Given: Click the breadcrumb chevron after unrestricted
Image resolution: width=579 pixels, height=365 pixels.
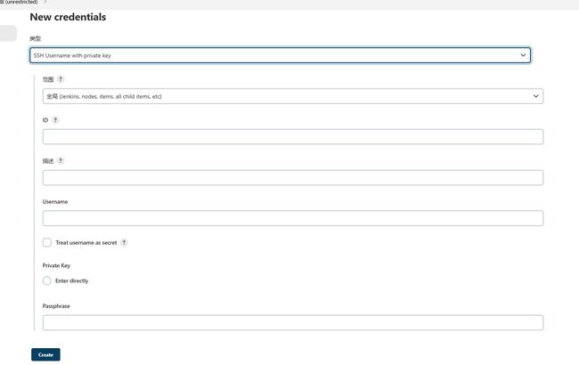Looking at the screenshot, I should coord(45,2).
